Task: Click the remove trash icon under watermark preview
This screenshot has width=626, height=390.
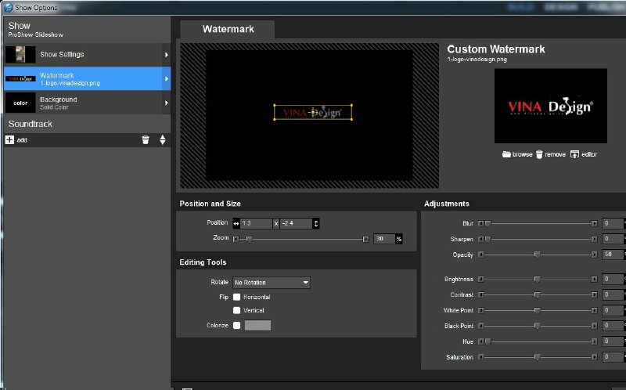Action: 539,154
